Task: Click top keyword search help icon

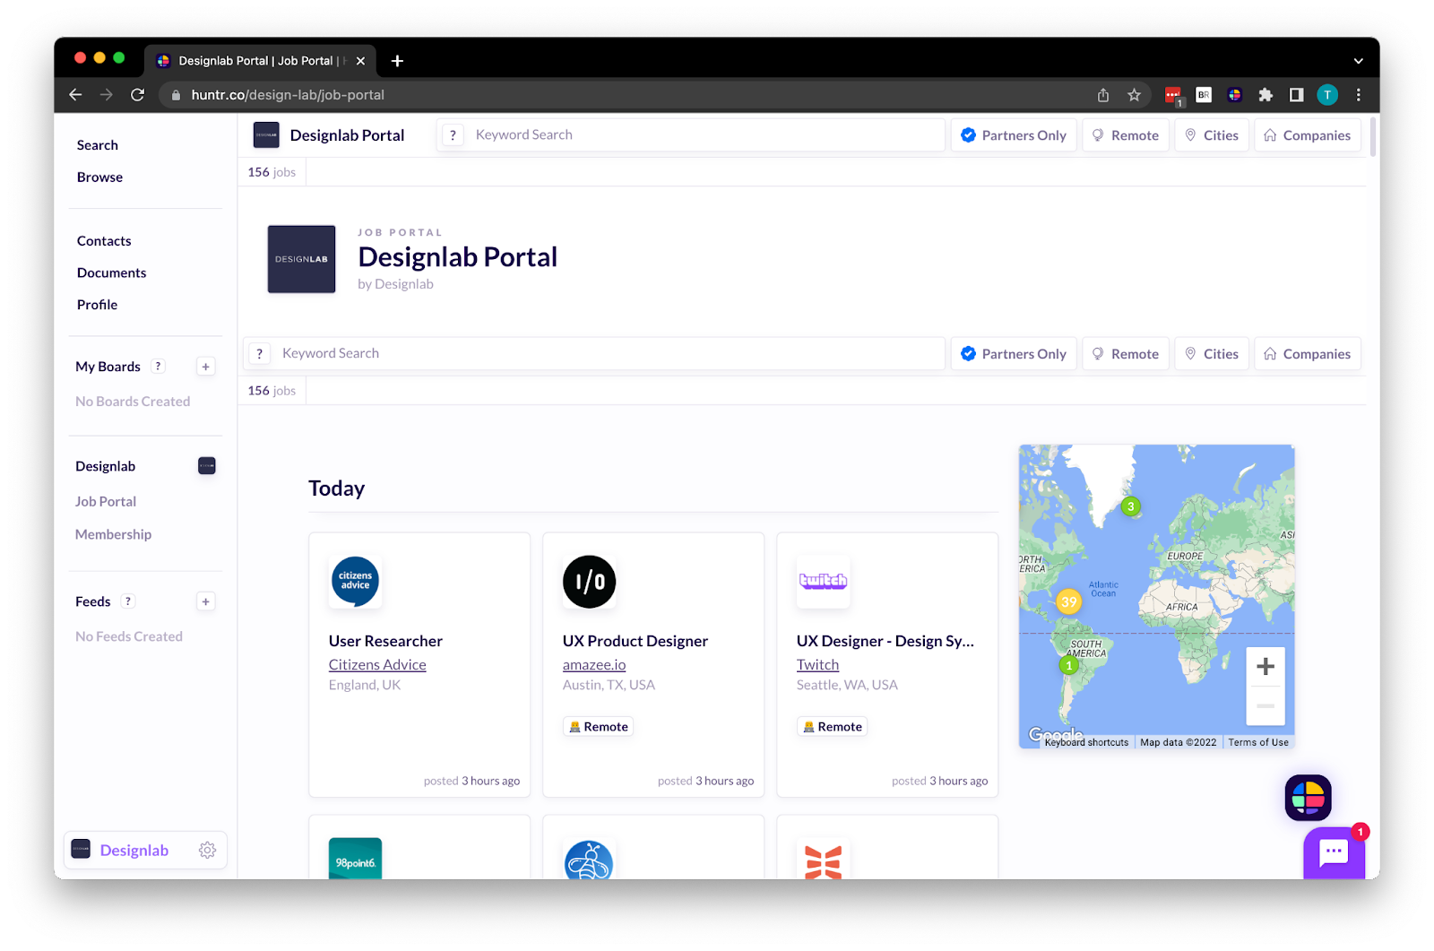Action: [453, 135]
